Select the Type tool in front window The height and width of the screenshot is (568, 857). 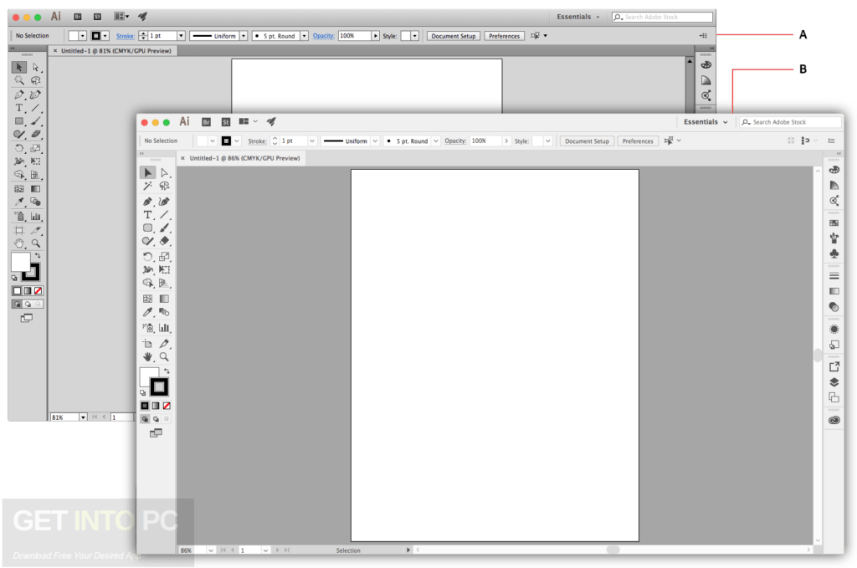[x=147, y=215]
